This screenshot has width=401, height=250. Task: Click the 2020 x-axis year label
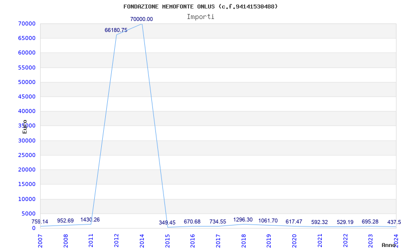tap(295, 241)
